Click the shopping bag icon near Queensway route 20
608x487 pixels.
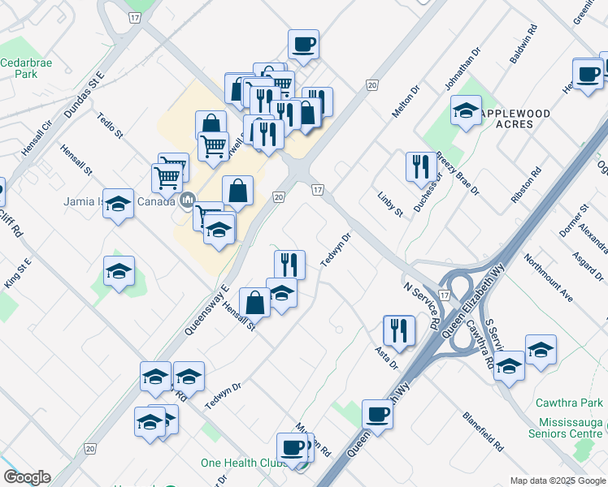point(237,192)
